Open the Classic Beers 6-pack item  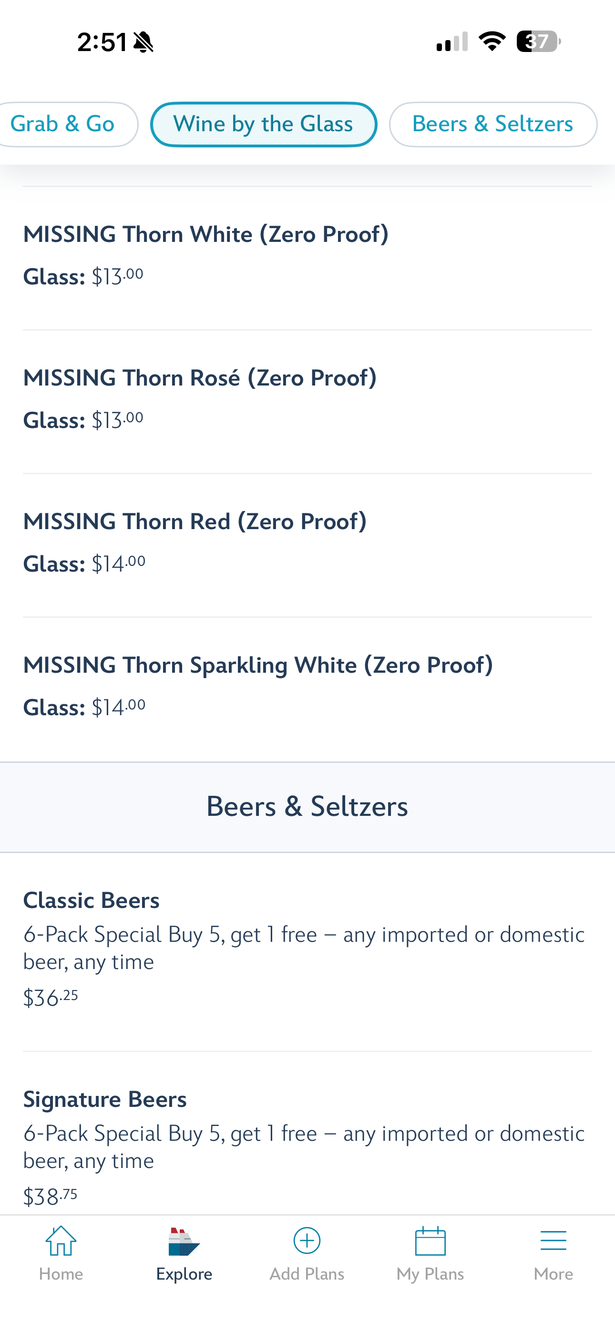pos(307,952)
